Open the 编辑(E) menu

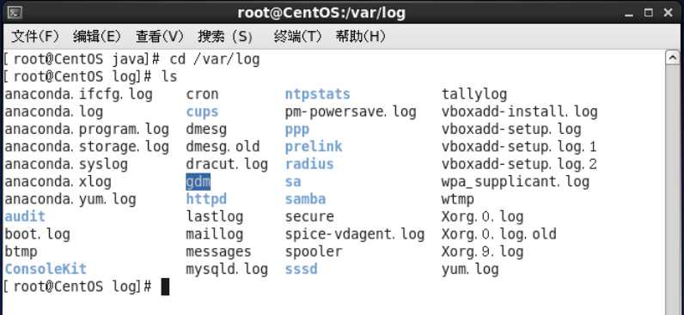click(97, 37)
